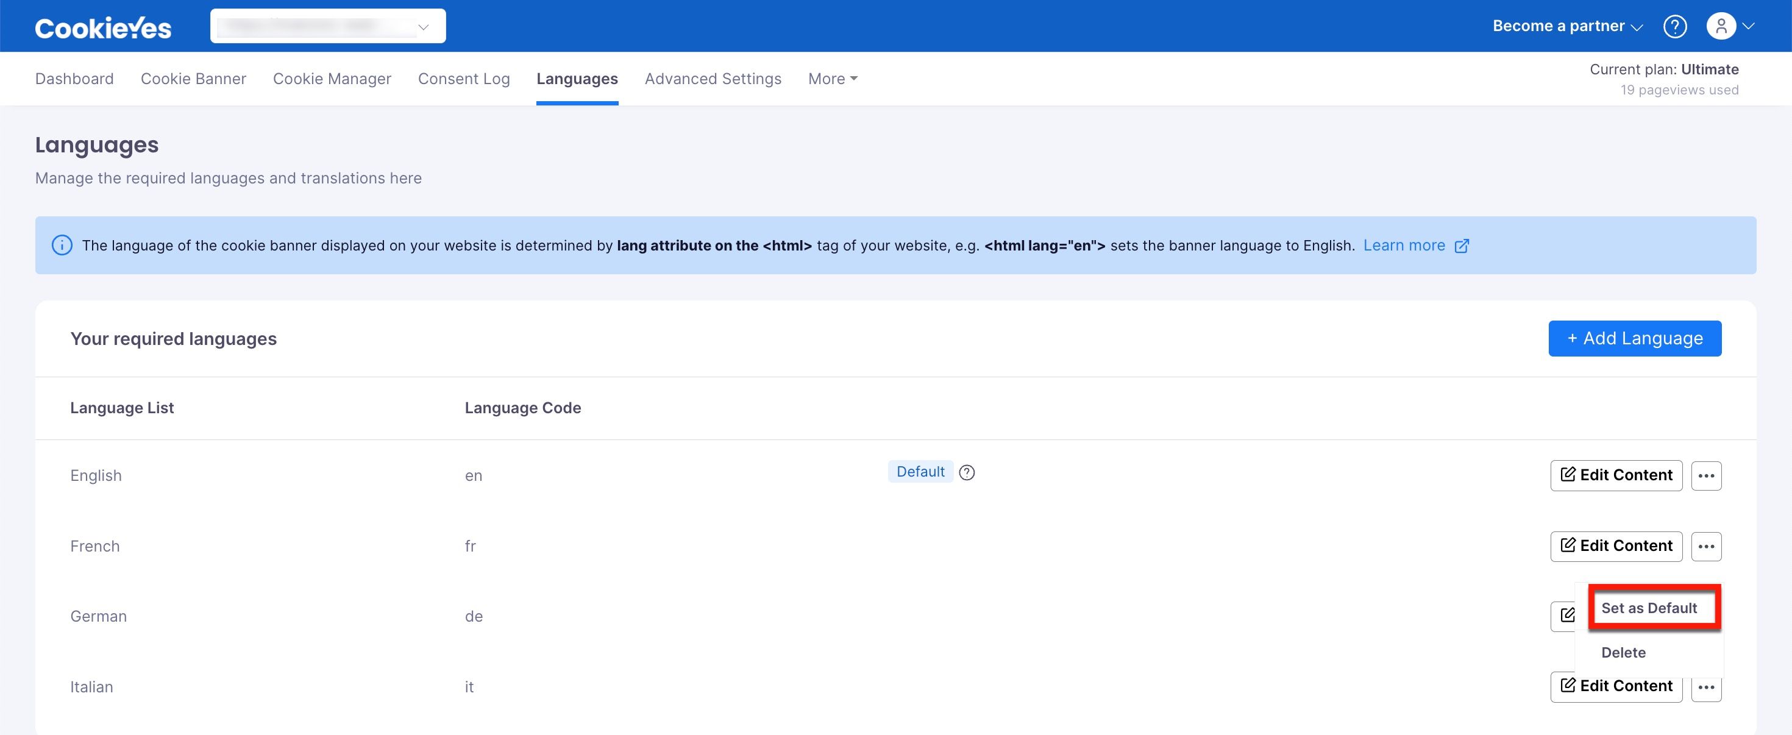Image resolution: width=1792 pixels, height=735 pixels.
Task: Click the info icon in the blue notice
Action: coord(62,246)
